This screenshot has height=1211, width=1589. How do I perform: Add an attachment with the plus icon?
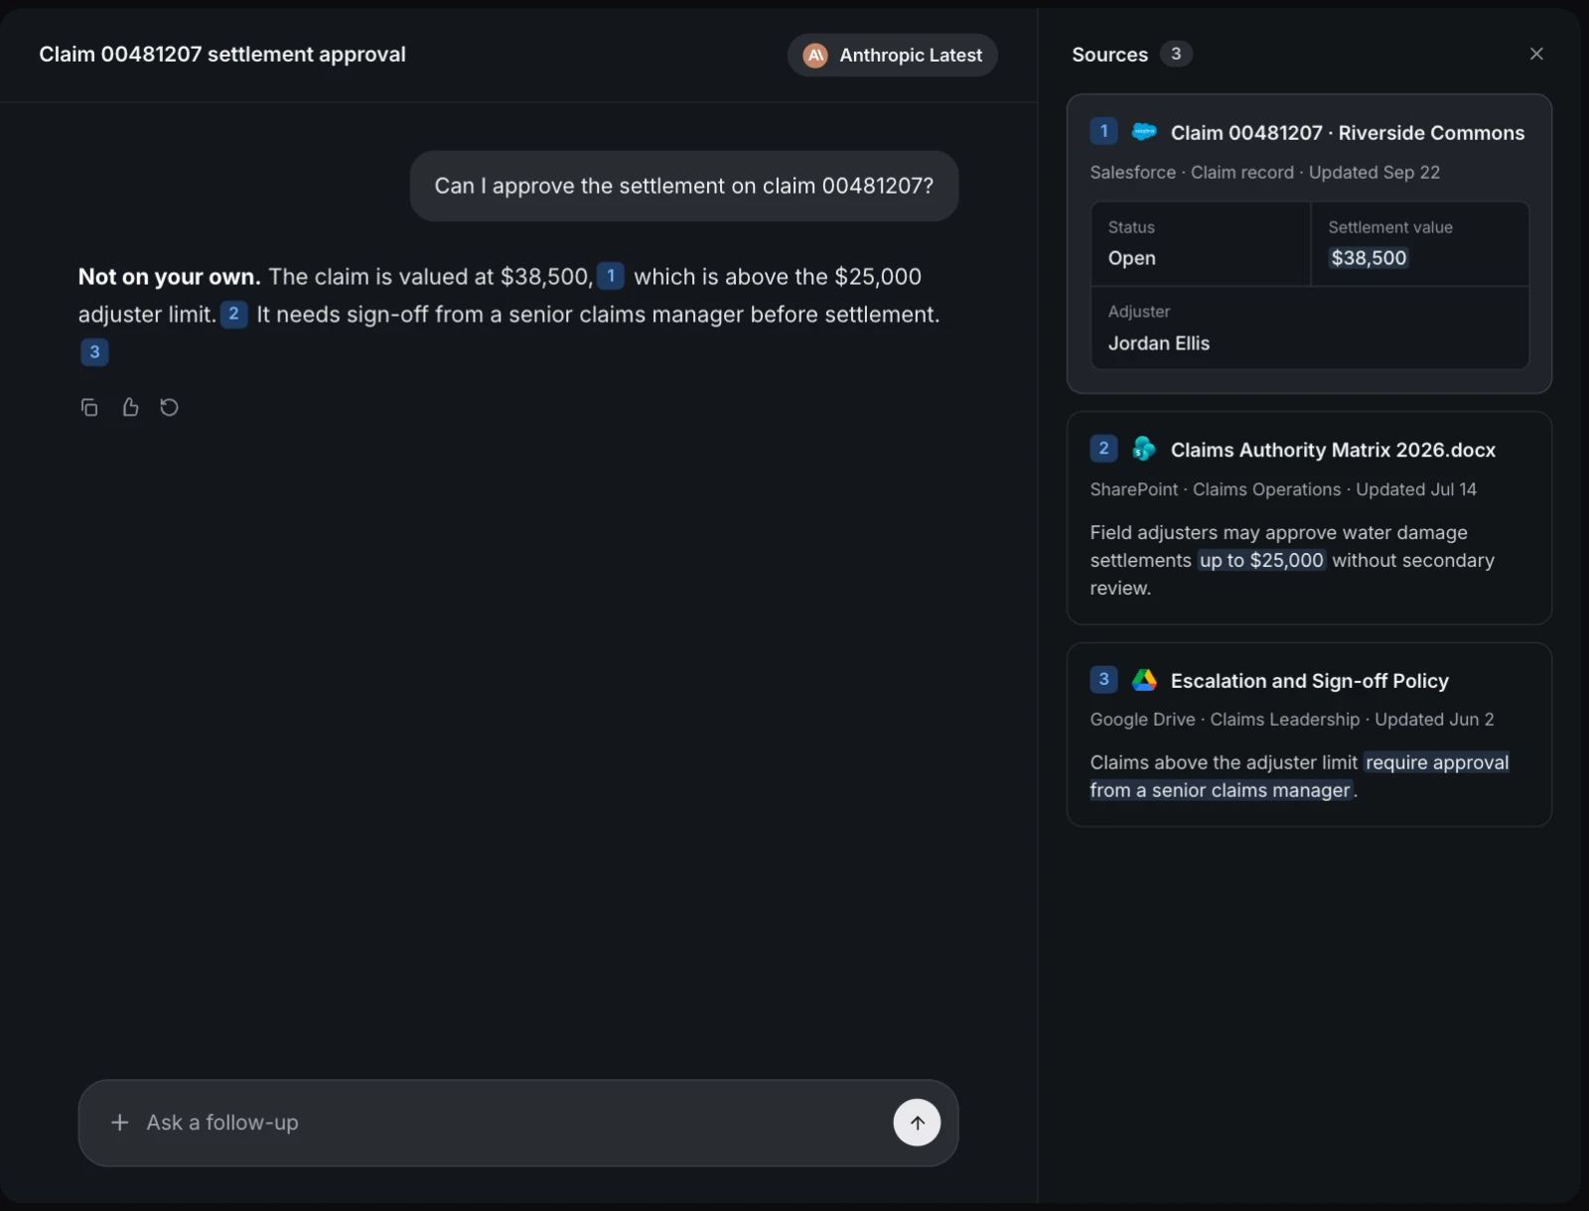120,1123
